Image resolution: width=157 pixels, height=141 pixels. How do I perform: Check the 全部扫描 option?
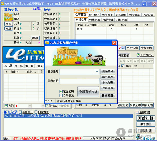(x=137, y=112)
